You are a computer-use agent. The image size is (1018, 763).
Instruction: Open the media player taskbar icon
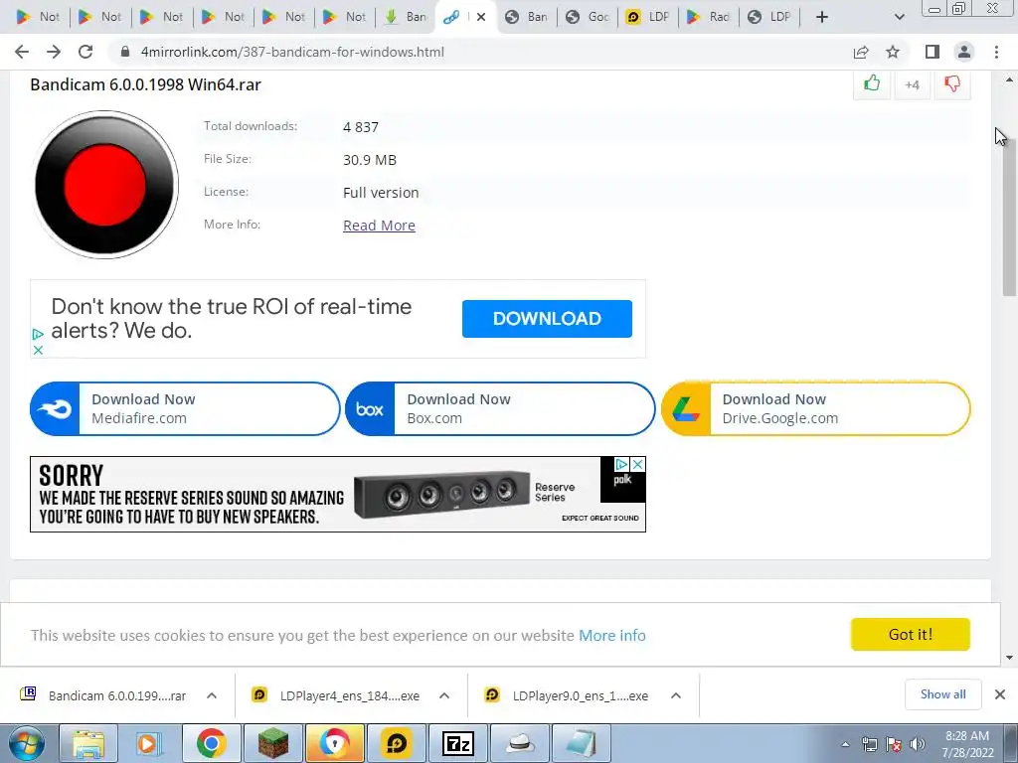click(x=149, y=743)
